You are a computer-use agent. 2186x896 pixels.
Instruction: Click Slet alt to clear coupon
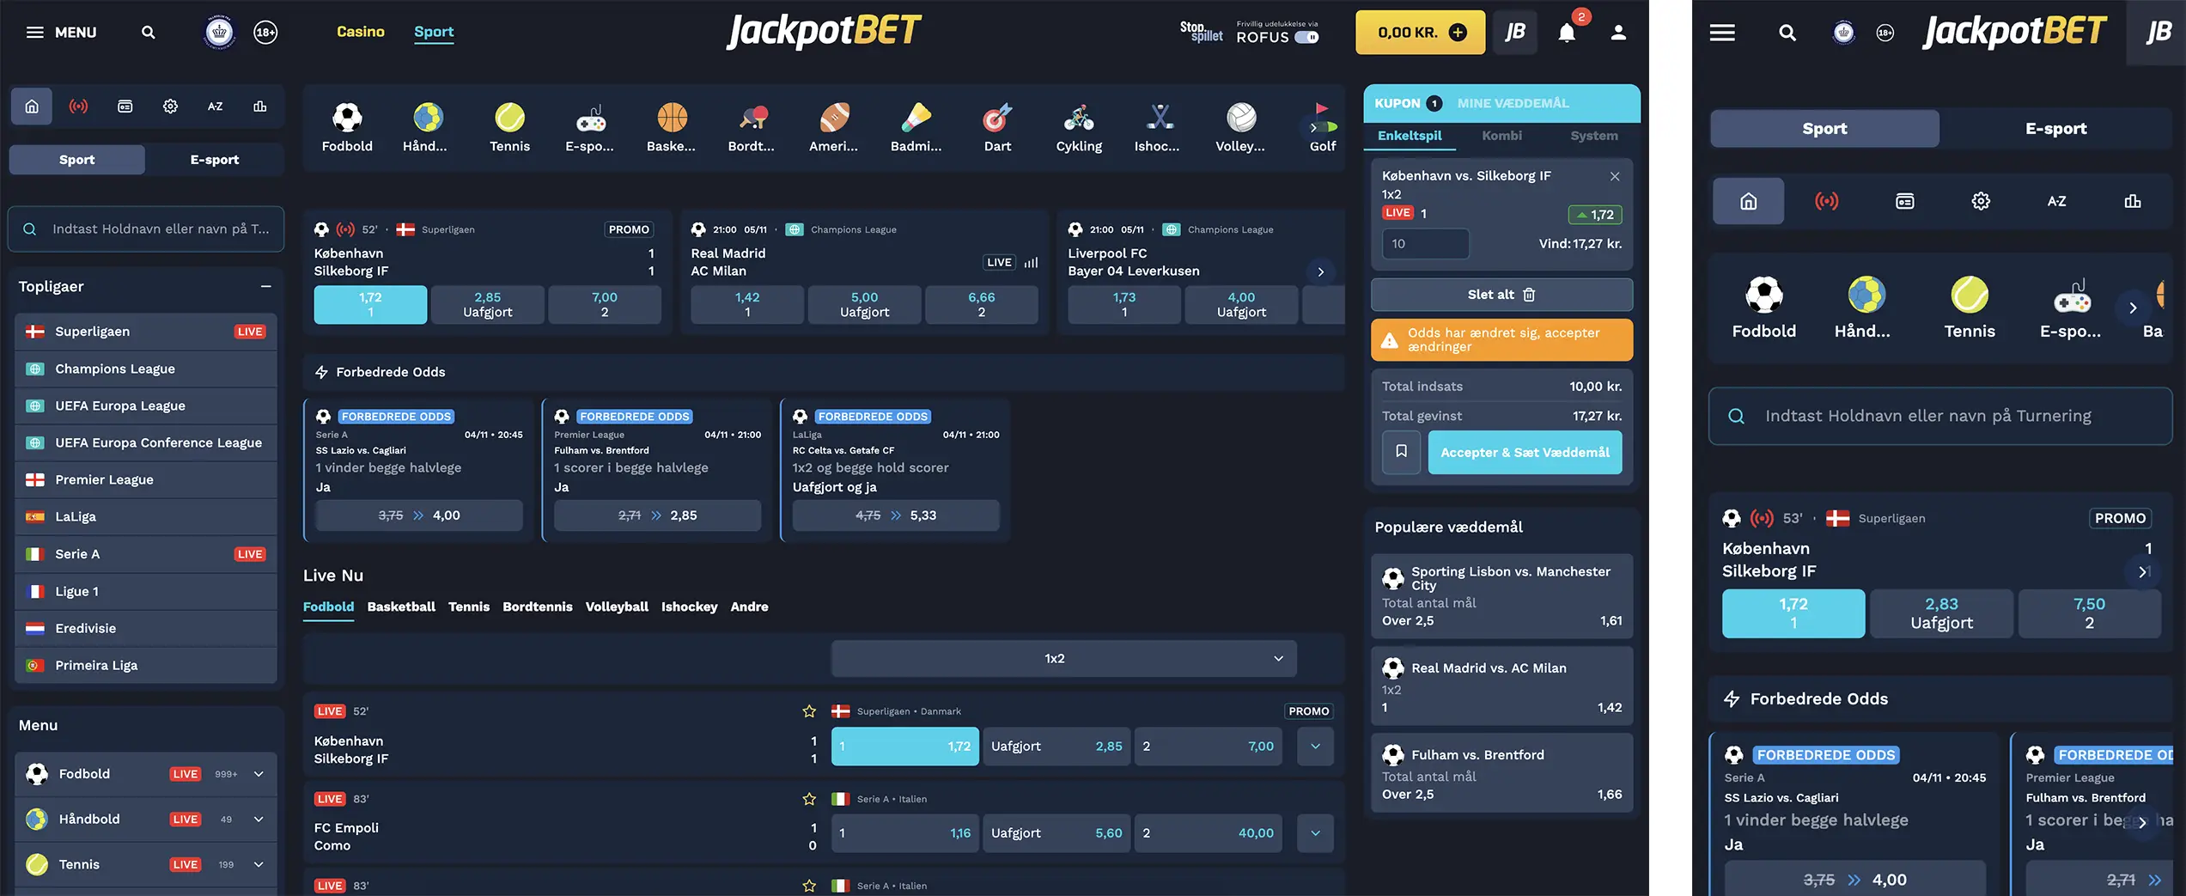[x=1501, y=295]
